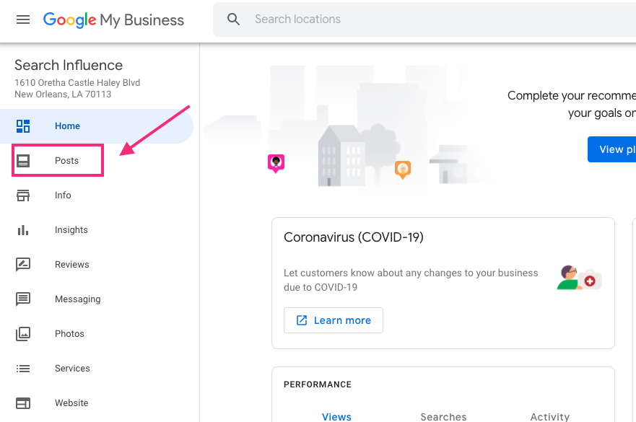Viewport: 636px width, 422px height.
Task: Click the Messaging chat icon
Action: coord(23,299)
